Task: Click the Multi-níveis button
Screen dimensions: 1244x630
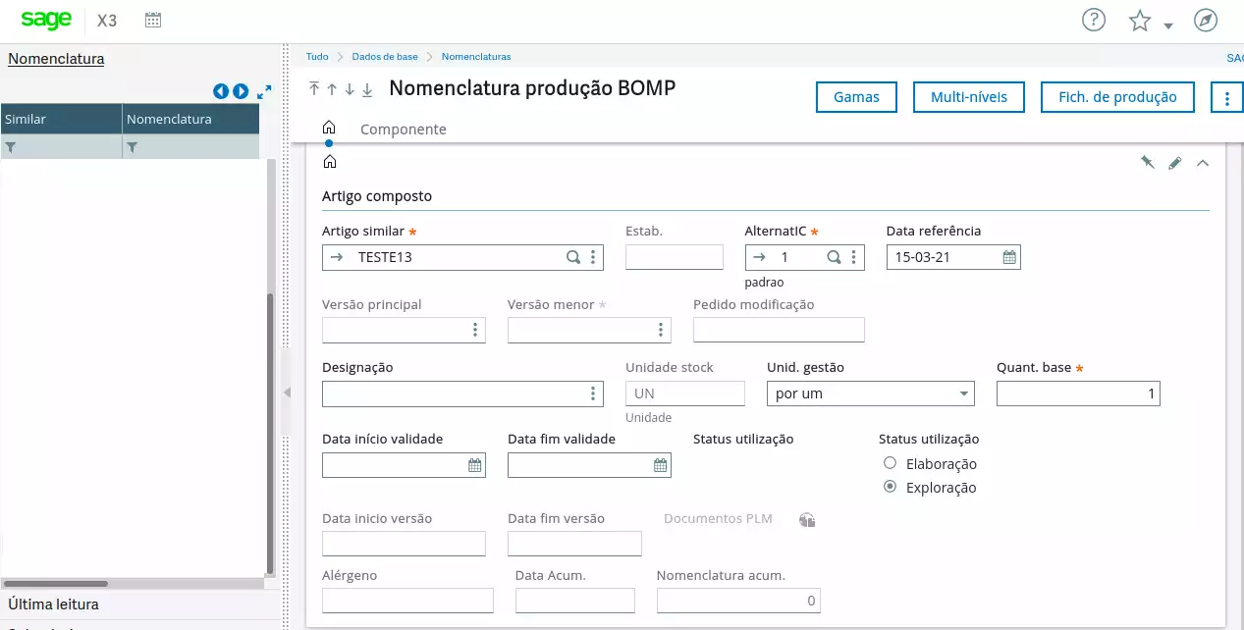Action: [x=969, y=97]
